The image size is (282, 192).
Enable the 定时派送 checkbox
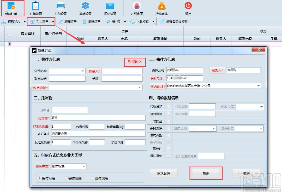tap(168, 128)
